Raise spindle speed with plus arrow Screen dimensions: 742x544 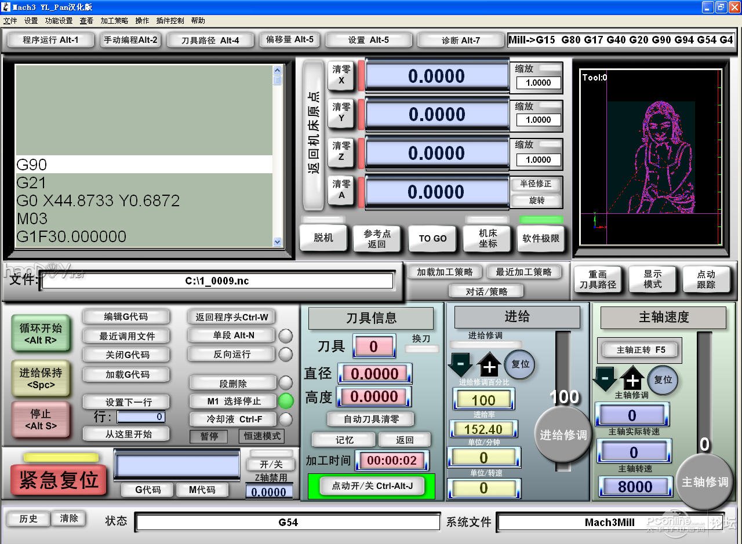coord(632,380)
